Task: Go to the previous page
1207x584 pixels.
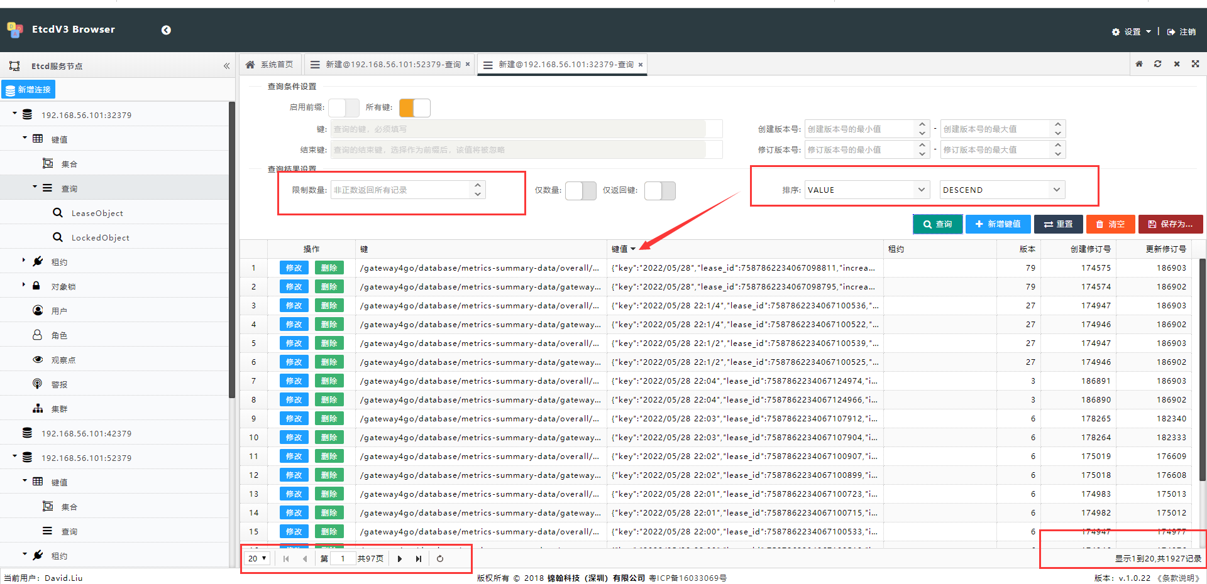Action: [305, 558]
